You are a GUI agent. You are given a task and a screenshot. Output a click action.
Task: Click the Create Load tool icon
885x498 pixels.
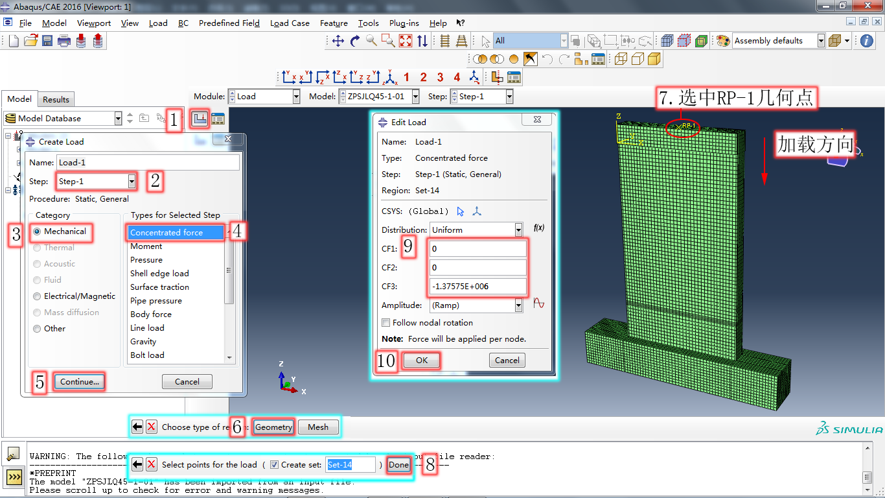[199, 119]
